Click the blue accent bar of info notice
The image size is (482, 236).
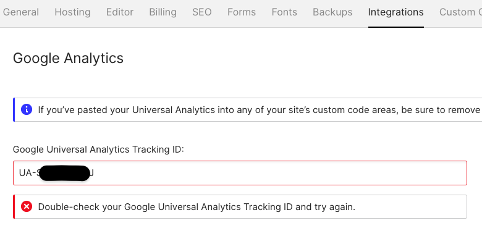pyautogui.click(x=14, y=110)
